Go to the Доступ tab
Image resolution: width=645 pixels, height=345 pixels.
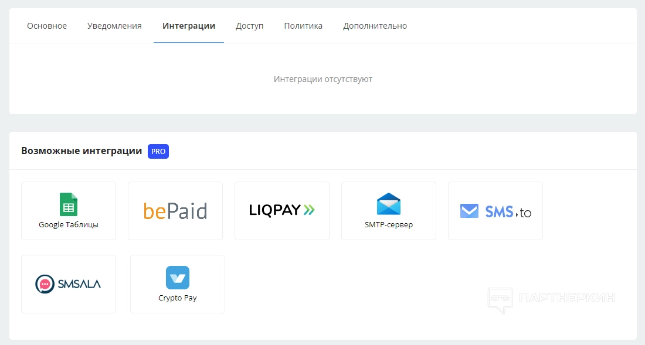point(250,26)
